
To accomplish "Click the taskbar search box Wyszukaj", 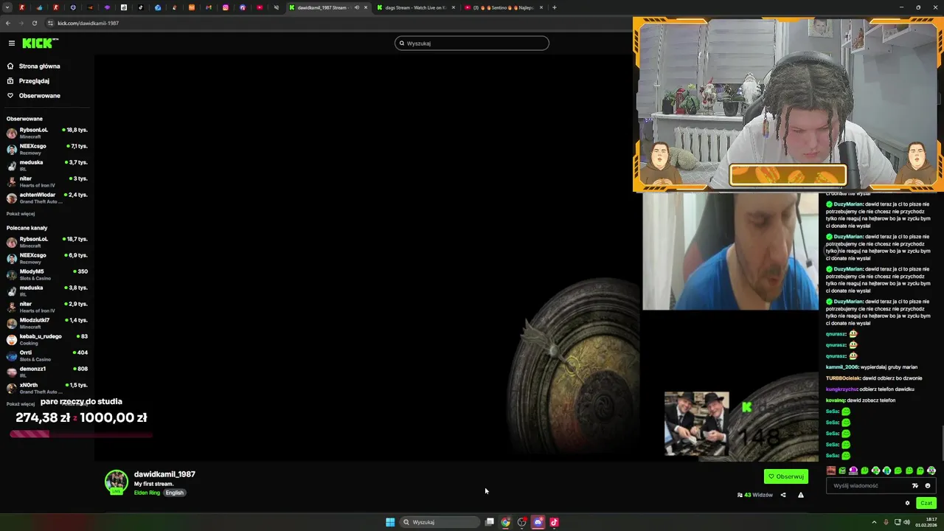I will [440, 522].
